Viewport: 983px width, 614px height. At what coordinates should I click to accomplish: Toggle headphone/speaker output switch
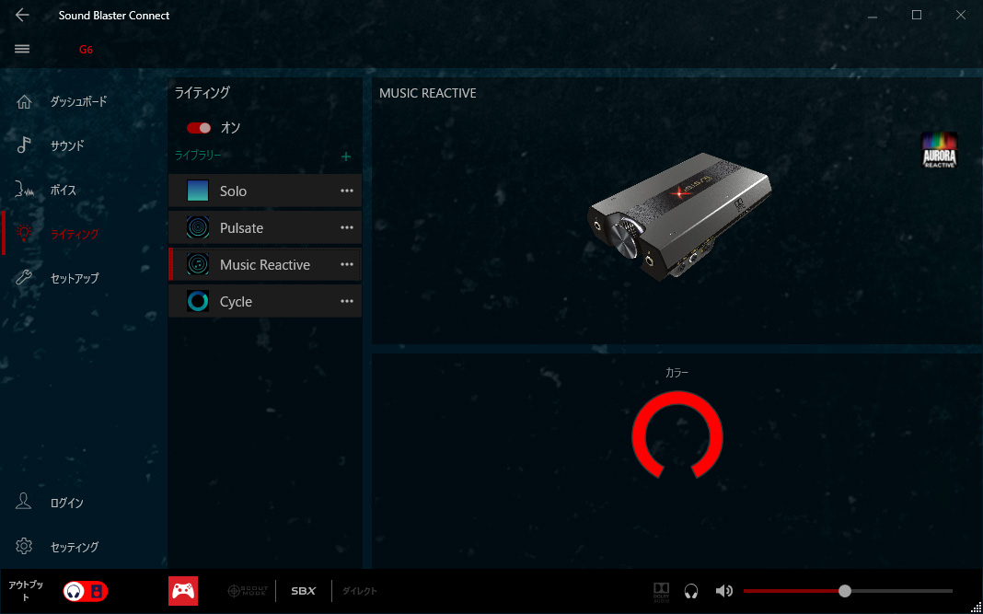pyautogui.click(x=86, y=591)
